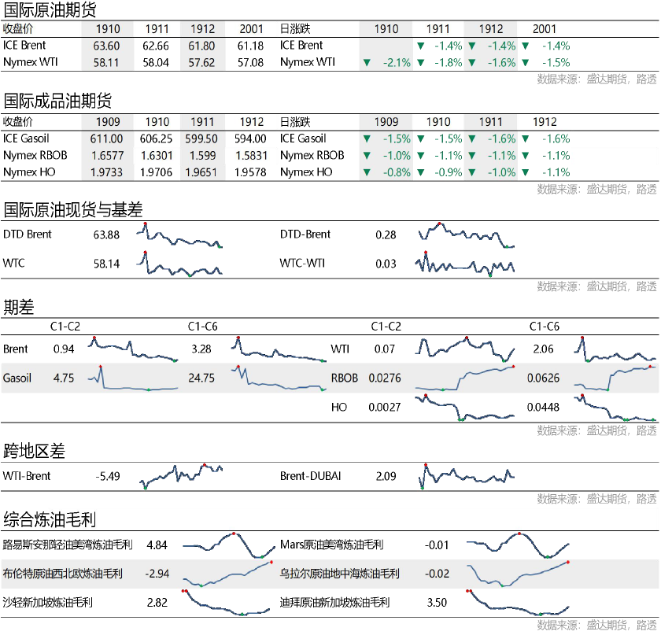Click the down arrow beside ICE Gasoil 1909 change

[x=366, y=139]
